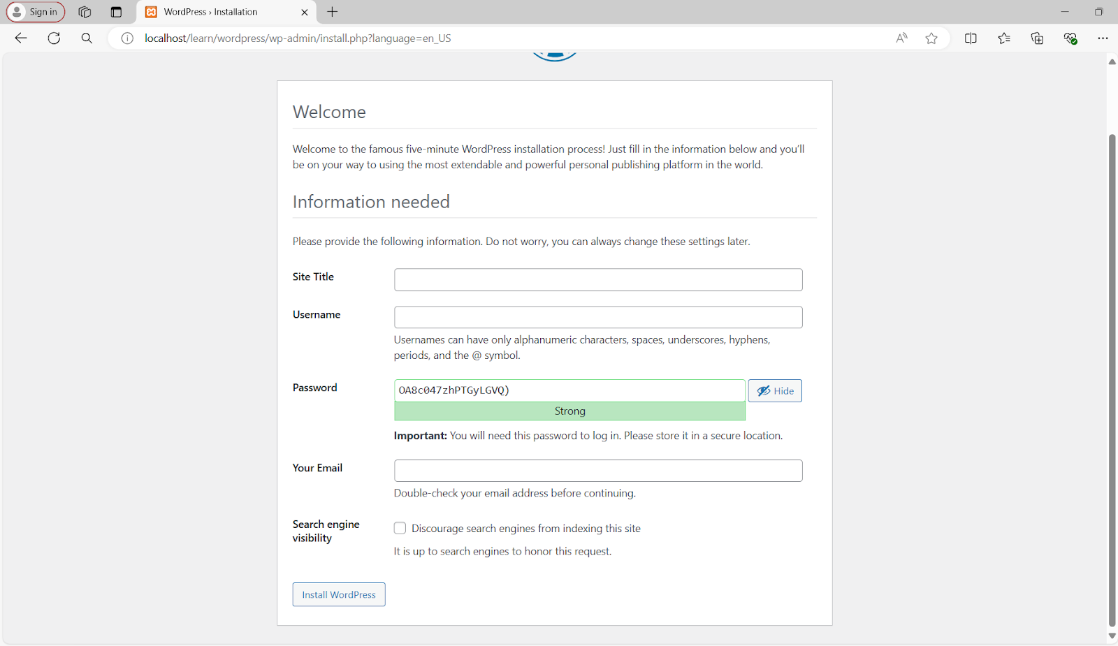Open split screen icon
This screenshot has height=646, width=1118.
click(971, 38)
